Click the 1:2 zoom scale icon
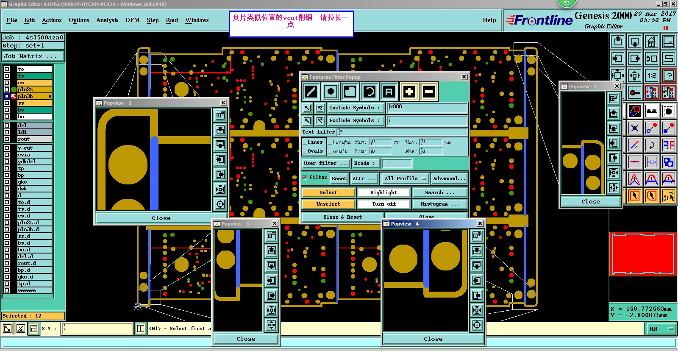678x351 pixels. pos(652,75)
